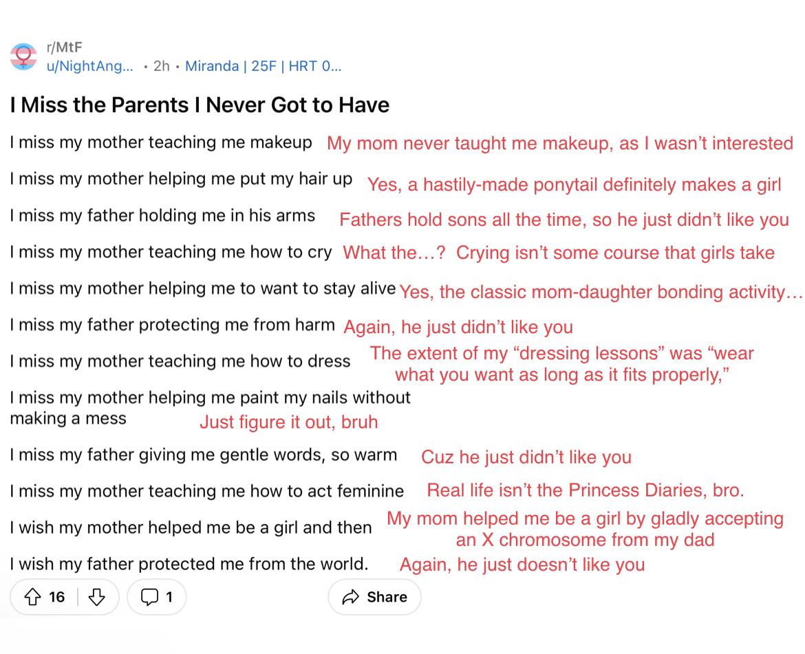Click the red text 'Crying isn't some course'
This screenshot has width=805, height=654.
tap(615, 252)
